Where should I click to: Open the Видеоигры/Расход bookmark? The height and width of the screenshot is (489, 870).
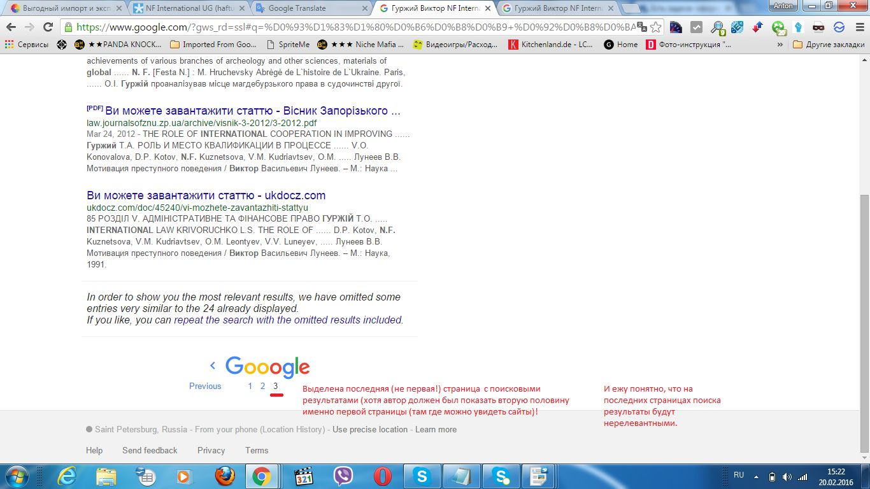[456, 45]
